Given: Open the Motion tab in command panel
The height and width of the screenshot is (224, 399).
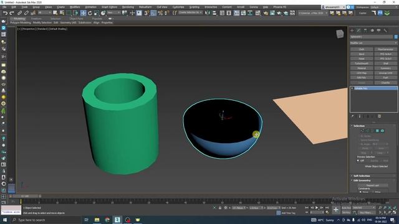Looking at the screenshot, I should coord(372,30).
